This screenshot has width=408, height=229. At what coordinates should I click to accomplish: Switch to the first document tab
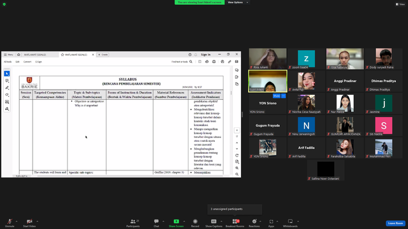(x=40, y=55)
